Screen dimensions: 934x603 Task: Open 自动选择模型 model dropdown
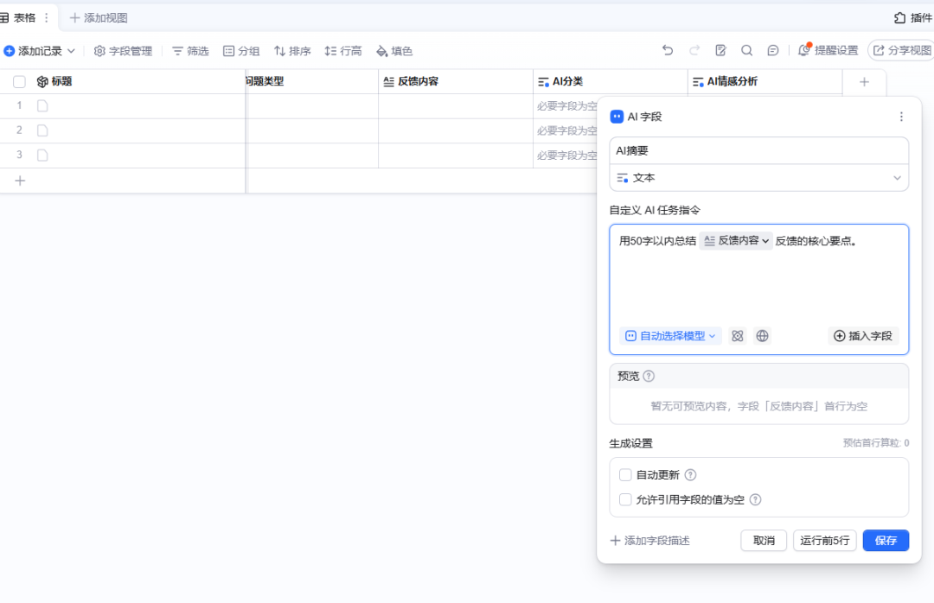pyautogui.click(x=670, y=336)
